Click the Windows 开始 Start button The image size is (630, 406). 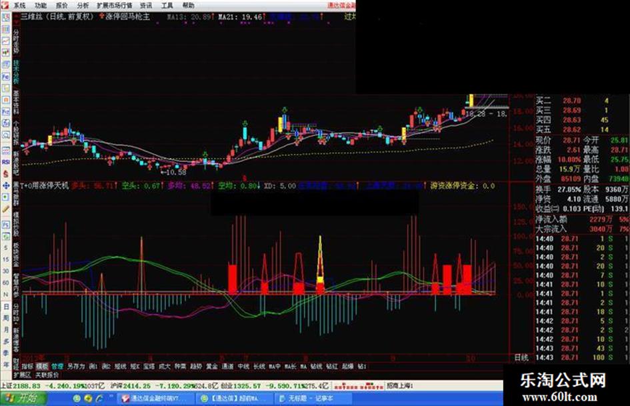23,399
